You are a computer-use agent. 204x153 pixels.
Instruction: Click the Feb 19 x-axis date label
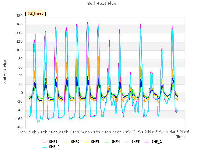tap(25, 132)
